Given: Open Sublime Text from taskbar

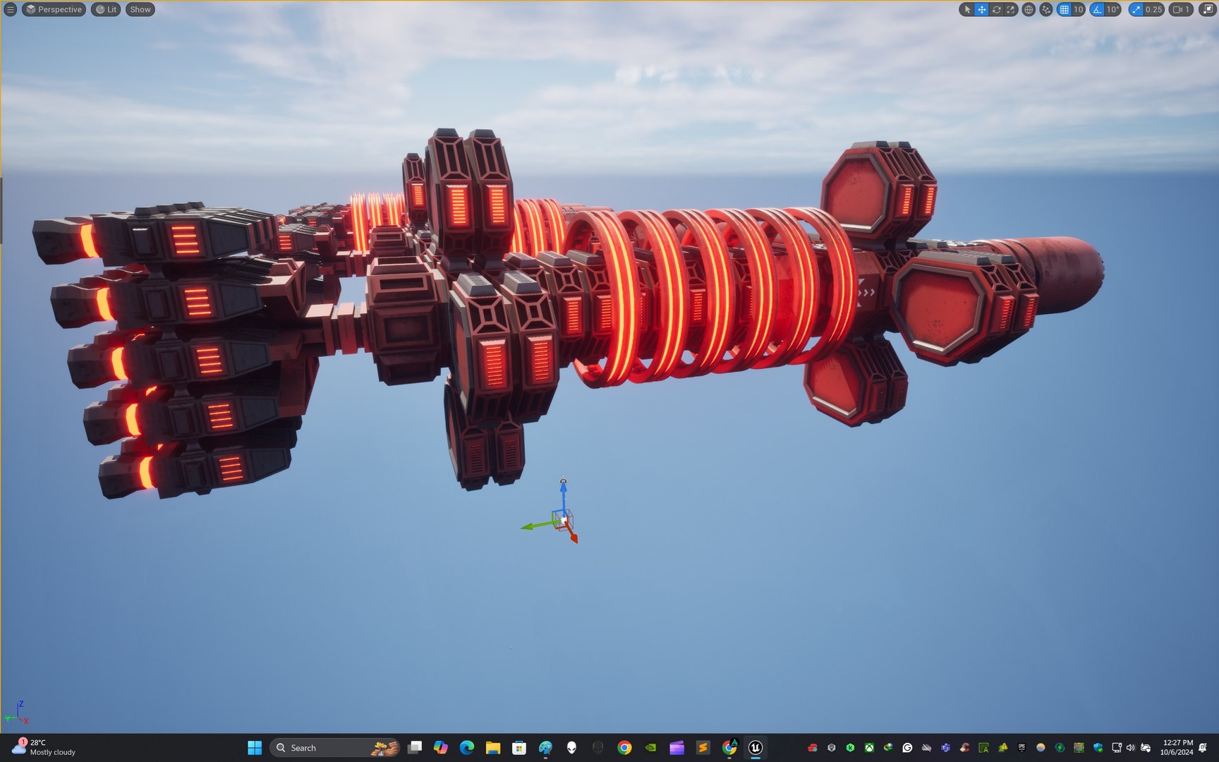Looking at the screenshot, I should pyautogui.click(x=703, y=747).
